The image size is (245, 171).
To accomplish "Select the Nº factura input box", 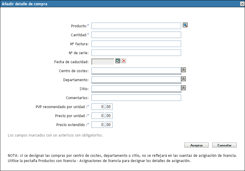I will pyautogui.click(x=136, y=44).
